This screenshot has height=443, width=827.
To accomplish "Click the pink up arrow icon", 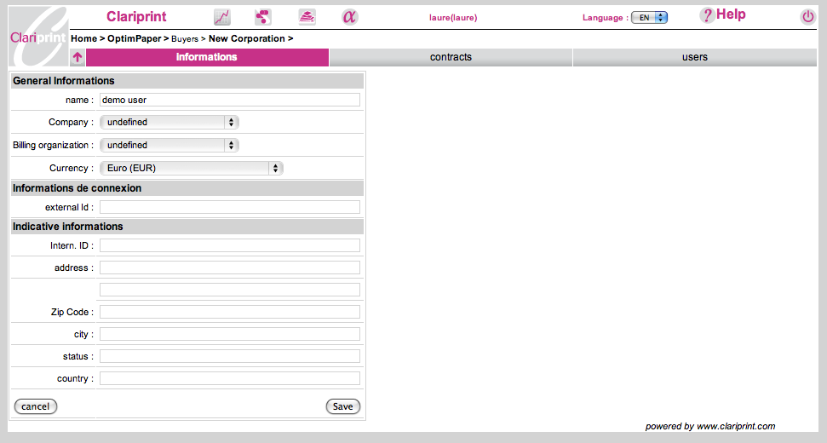I will (78, 58).
